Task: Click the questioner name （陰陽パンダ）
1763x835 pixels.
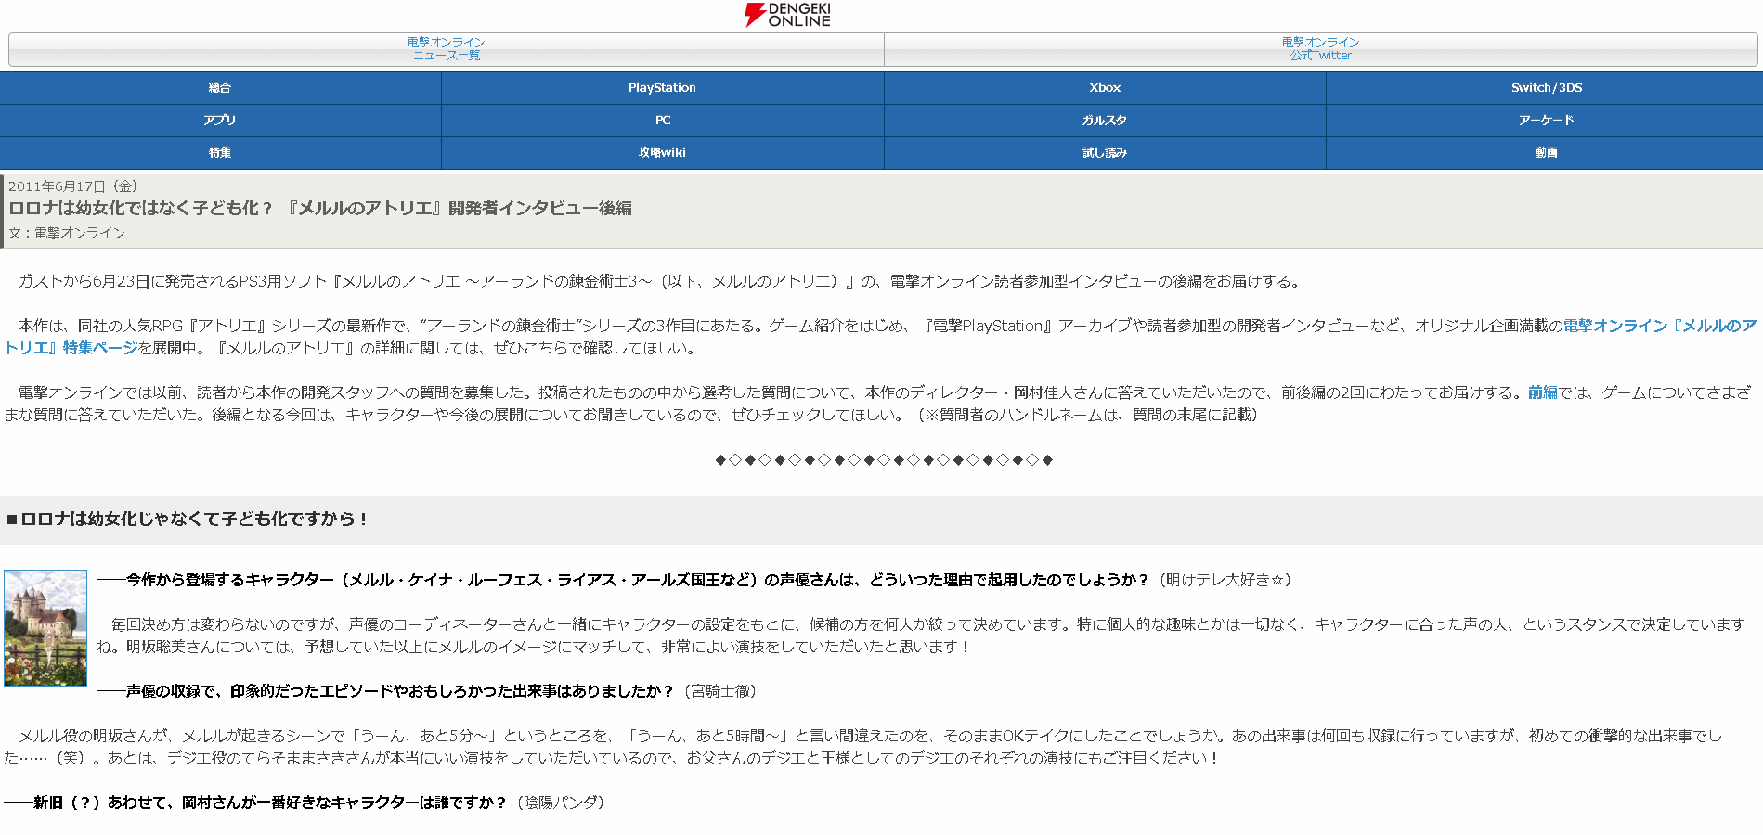Action: point(561,803)
